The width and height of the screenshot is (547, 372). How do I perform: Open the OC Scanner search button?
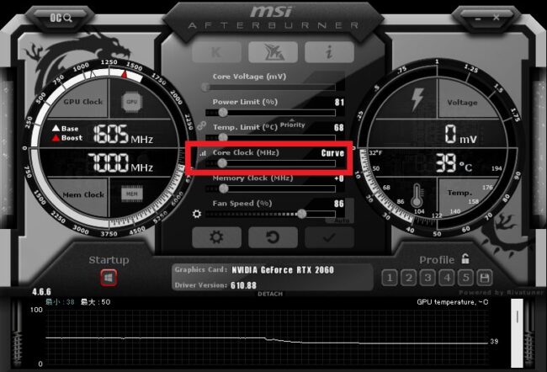(x=61, y=19)
